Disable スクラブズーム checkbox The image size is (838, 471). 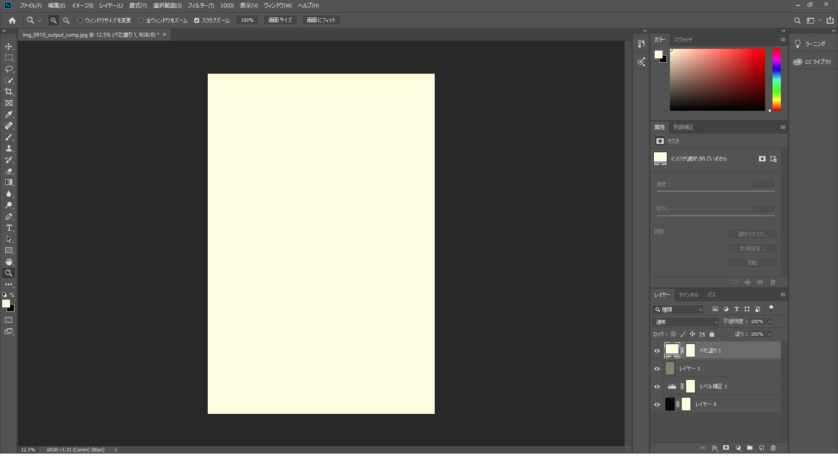pyautogui.click(x=197, y=20)
